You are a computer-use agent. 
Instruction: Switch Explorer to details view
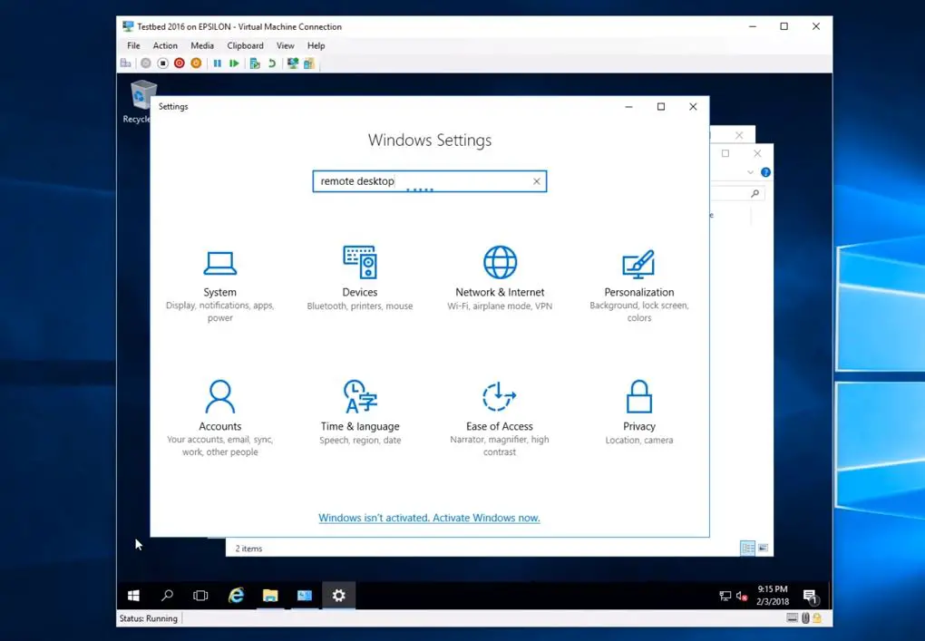[747, 549]
